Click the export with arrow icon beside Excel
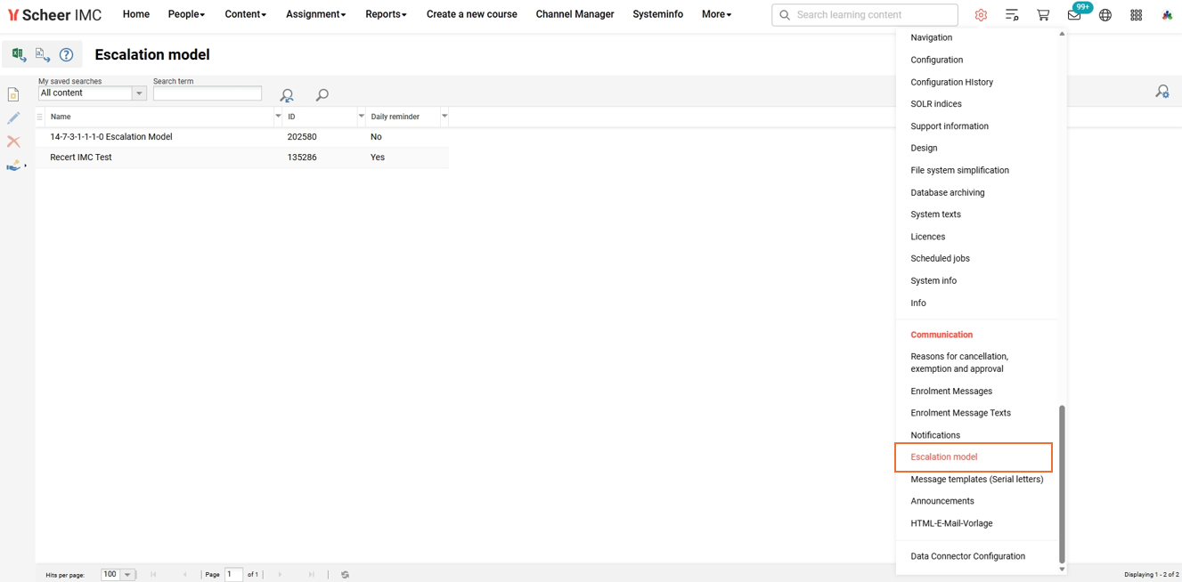The width and height of the screenshot is (1182, 582). pos(43,54)
